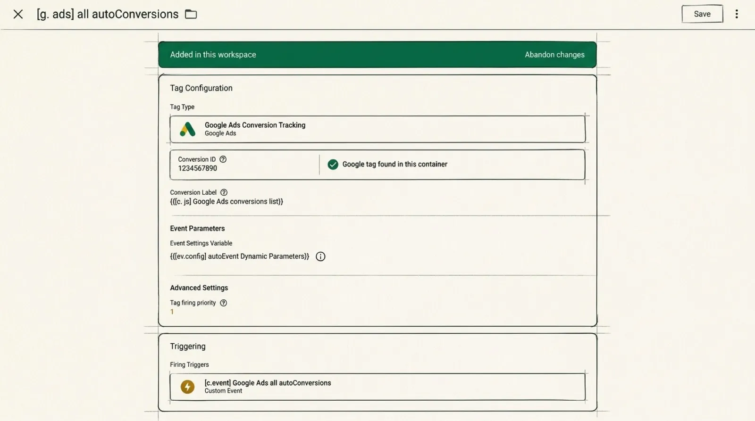Click the Firing Triggers label
This screenshot has width=755, height=421.
click(x=189, y=365)
